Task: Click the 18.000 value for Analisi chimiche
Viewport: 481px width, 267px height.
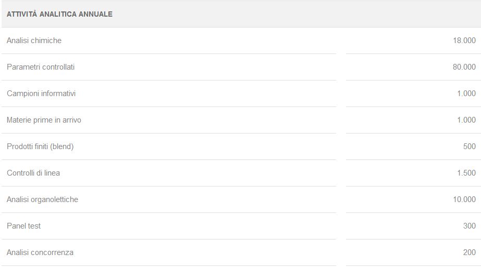Action: 464,41
